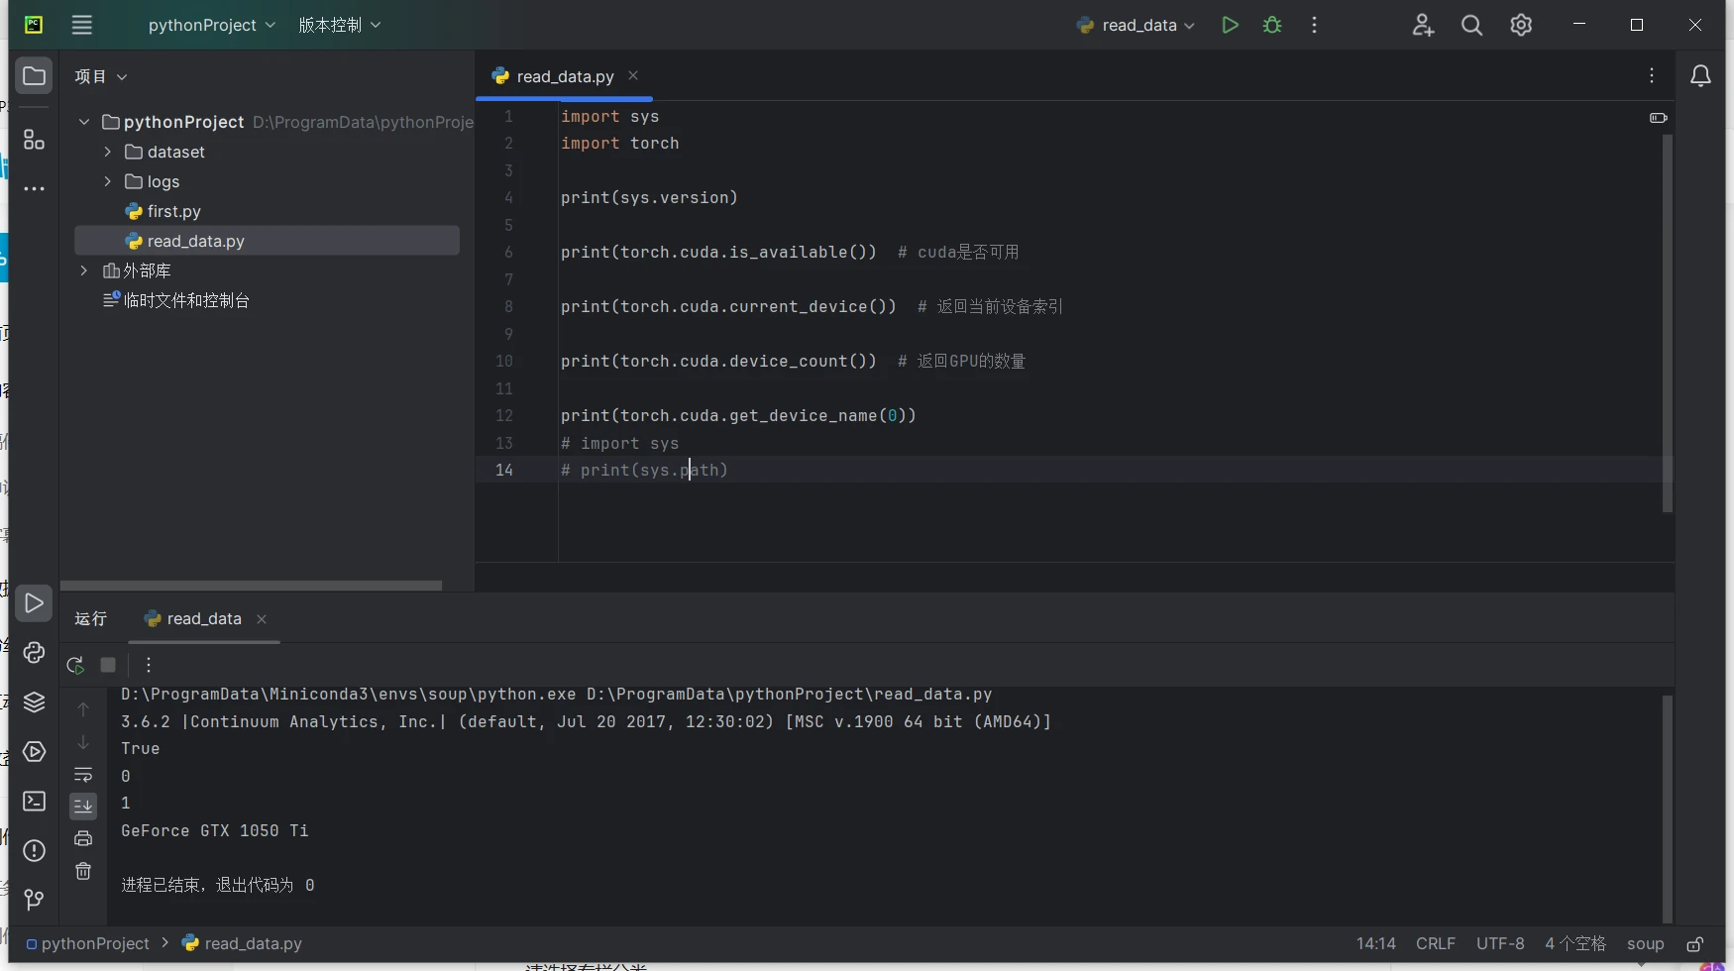The height and width of the screenshot is (971, 1734).
Task: Click the soup interpreter in status bar
Action: pyautogui.click(x=1645, y=944)
